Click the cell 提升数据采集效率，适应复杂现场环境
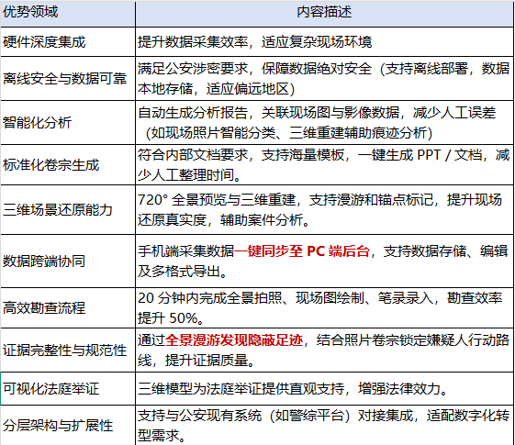The image size is (515, 445). click(324, 41)
